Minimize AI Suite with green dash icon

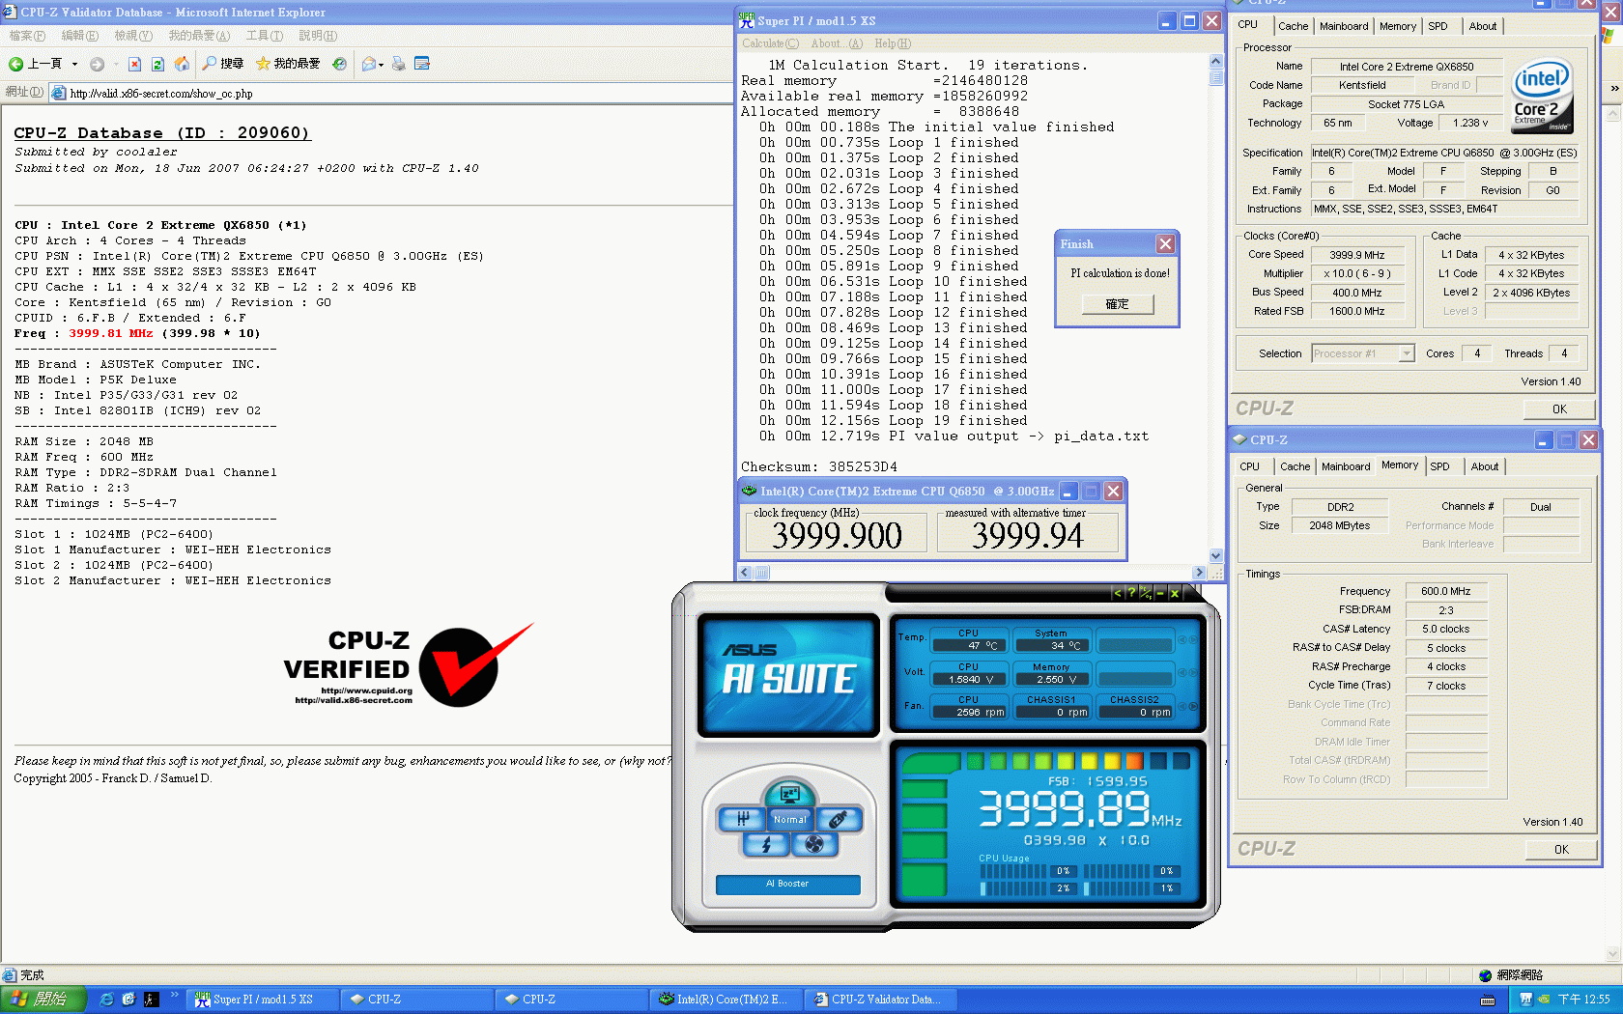click(1160, 593)
